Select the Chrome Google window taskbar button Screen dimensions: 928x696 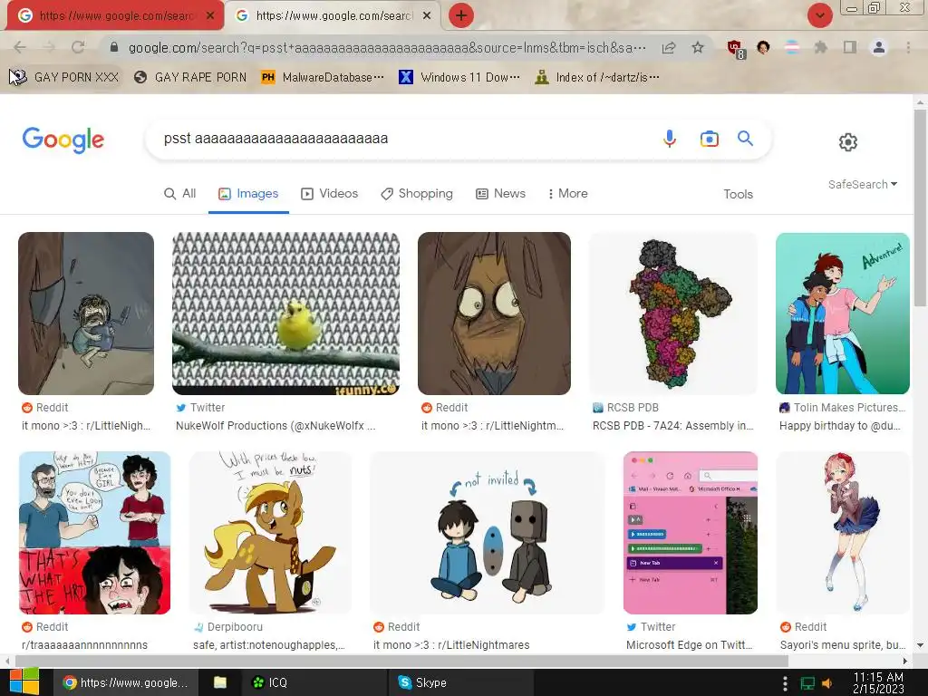(x=125, y=682)
